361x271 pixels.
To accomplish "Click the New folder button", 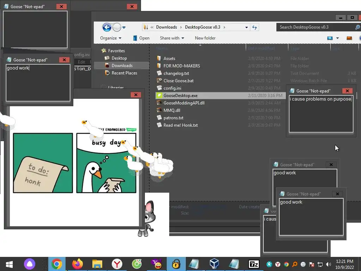I will pos(205,38).
